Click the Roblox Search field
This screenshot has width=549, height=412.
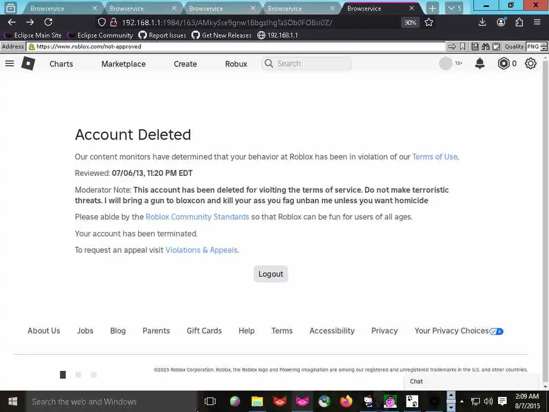tap(306, 63)
